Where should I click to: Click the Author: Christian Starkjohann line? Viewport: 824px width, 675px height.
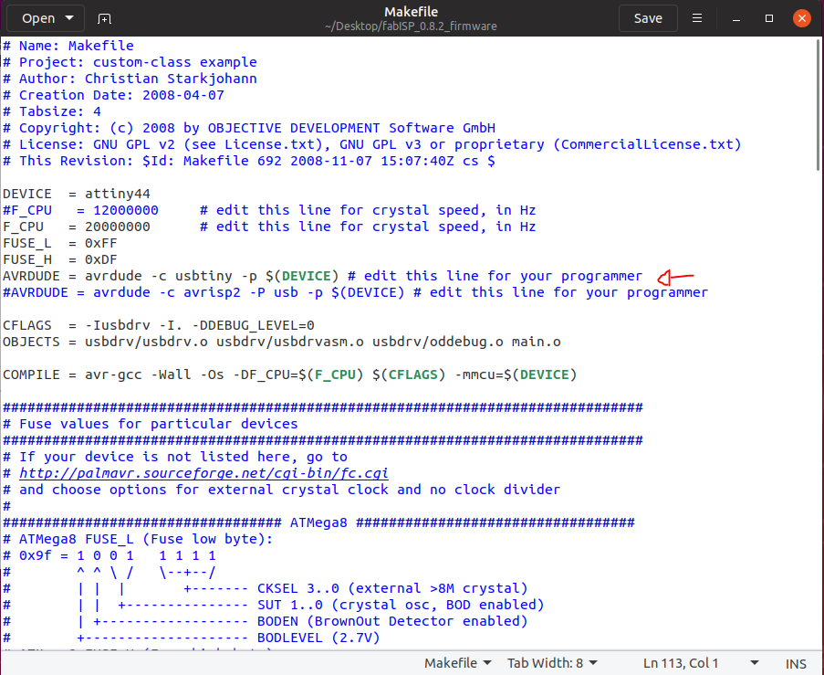point(130,79)
